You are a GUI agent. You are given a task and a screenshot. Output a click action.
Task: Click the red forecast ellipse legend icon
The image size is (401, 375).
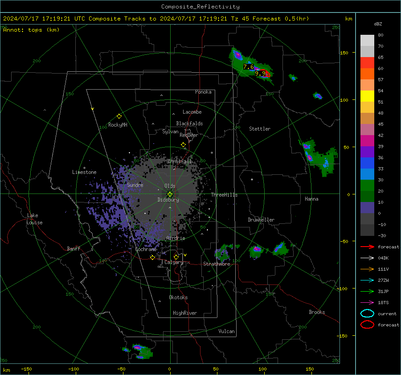pyautogui.click(x=367, y=325)
